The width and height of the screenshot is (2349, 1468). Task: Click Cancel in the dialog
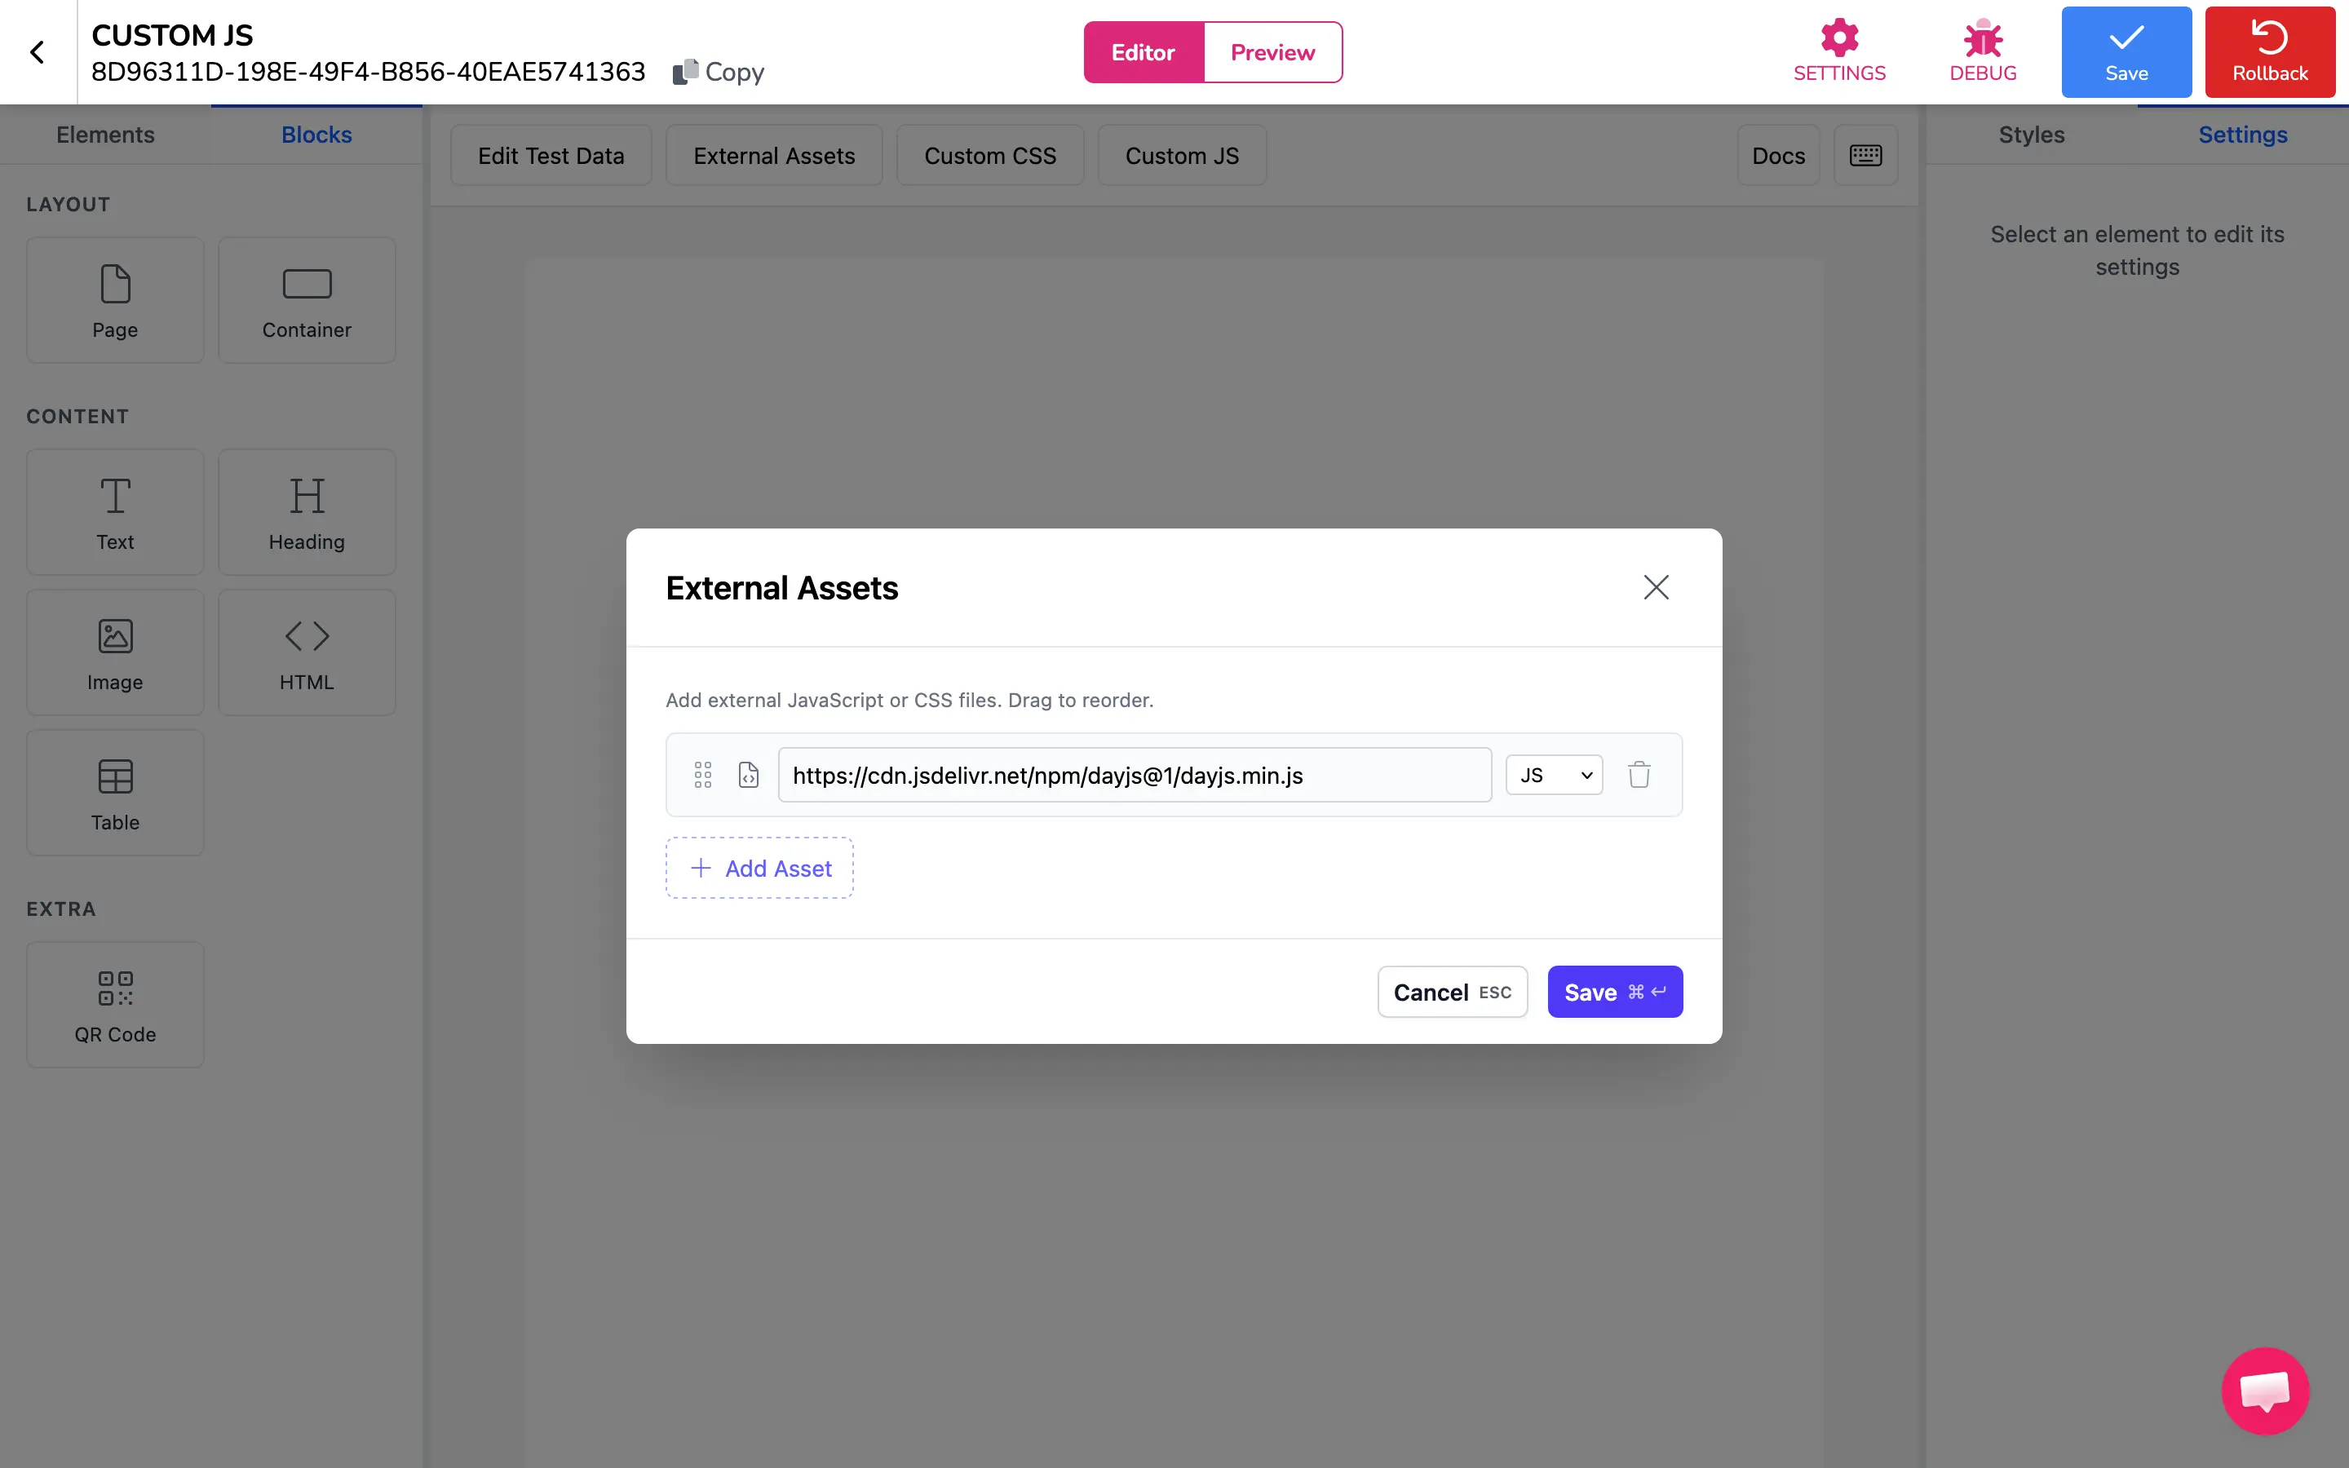(x=1452, y=993)
